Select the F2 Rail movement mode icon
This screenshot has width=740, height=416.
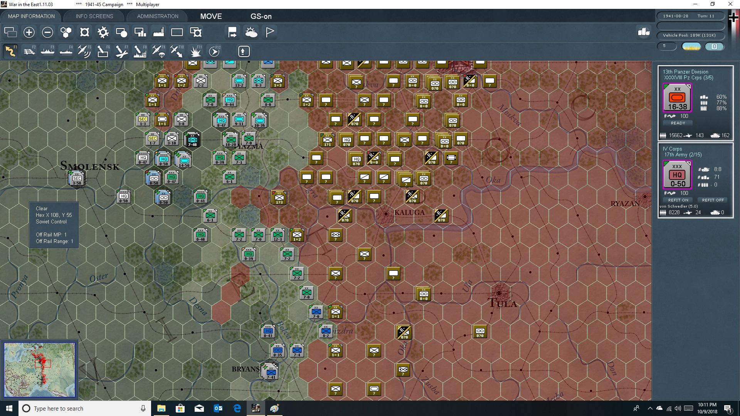pos(29,51)
